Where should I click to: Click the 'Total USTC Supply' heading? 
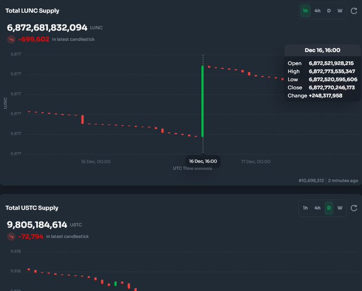point(32,208)
